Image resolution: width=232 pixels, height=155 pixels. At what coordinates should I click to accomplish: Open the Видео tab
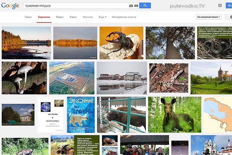[60, 17]
